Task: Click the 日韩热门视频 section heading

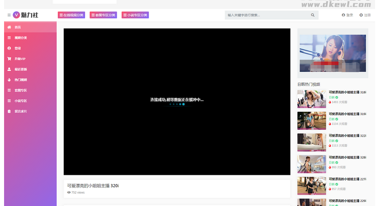Action: tap(309, 84)
